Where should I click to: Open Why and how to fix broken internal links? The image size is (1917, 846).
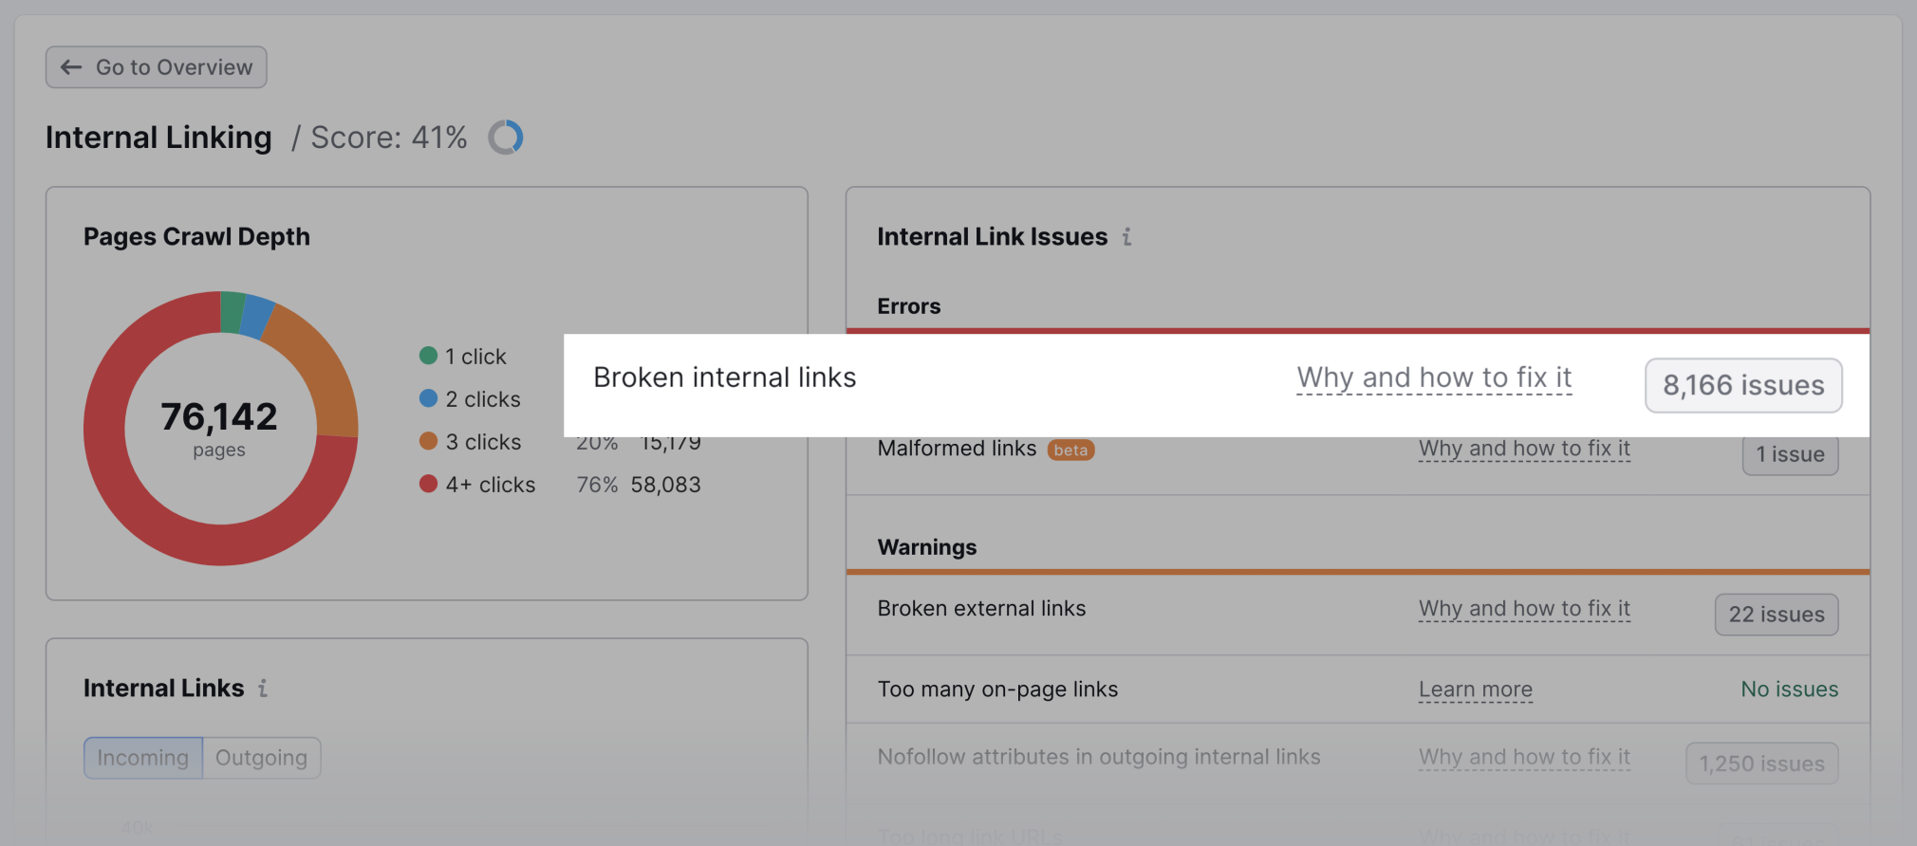(1434, 378)
